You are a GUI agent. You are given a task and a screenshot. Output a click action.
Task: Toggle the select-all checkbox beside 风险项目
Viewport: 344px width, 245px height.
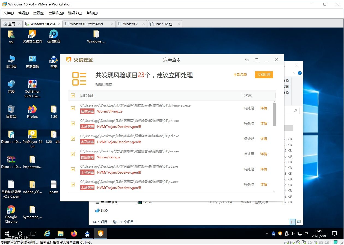73,95
